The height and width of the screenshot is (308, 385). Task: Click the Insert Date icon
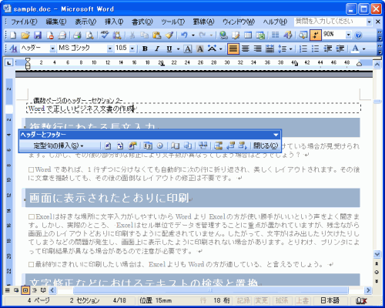[148, 146]
